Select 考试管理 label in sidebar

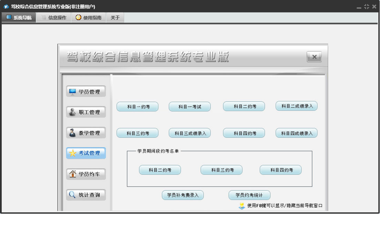pos(89,153)
